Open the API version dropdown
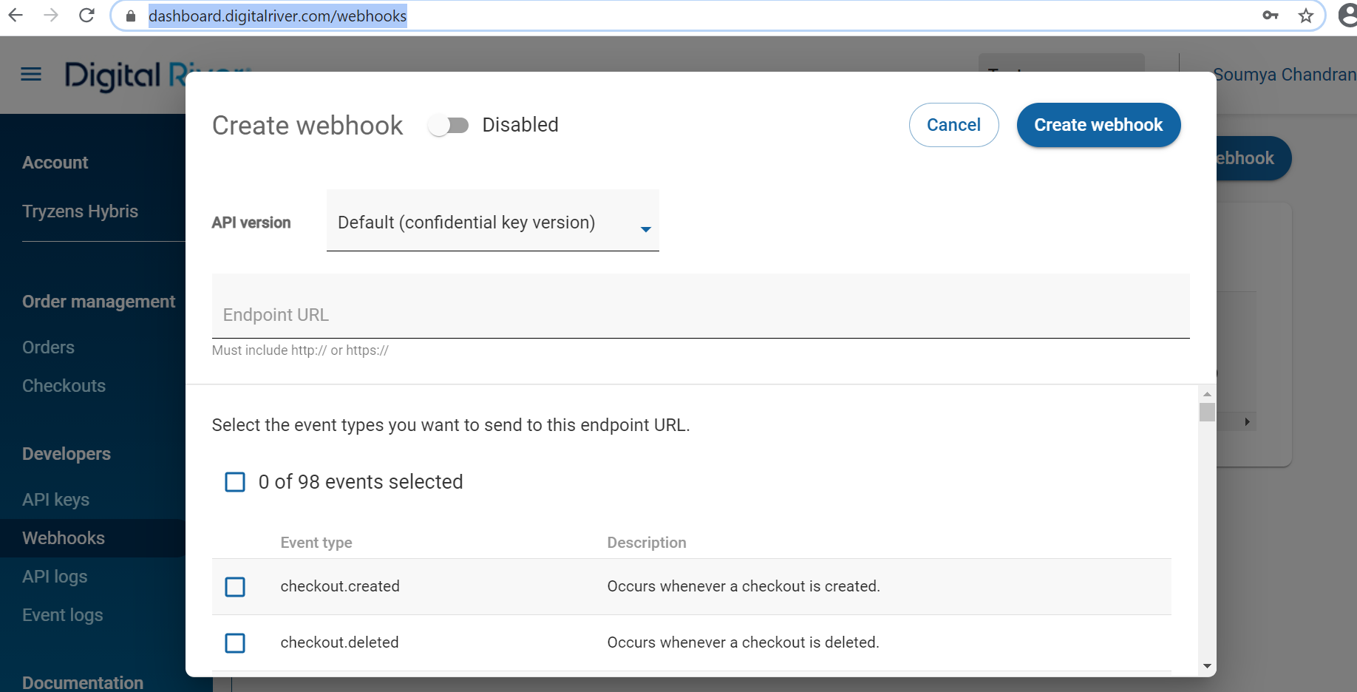This screenshot has height=692, width=1357. pyautogui.click(x=493, y=221)
